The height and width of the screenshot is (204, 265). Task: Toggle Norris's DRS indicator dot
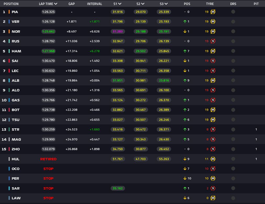(x=233, y=31)
